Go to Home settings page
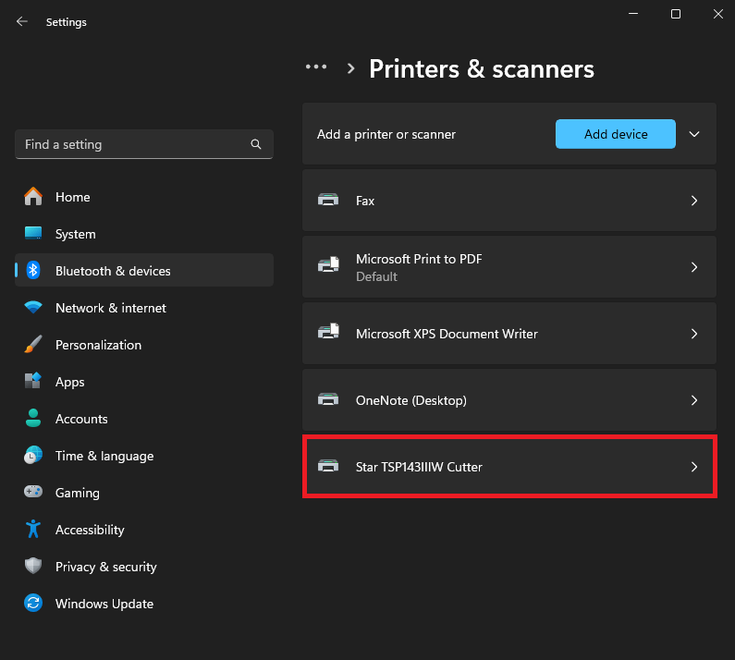This screenshot has width=735, height=660. (144, 197)
